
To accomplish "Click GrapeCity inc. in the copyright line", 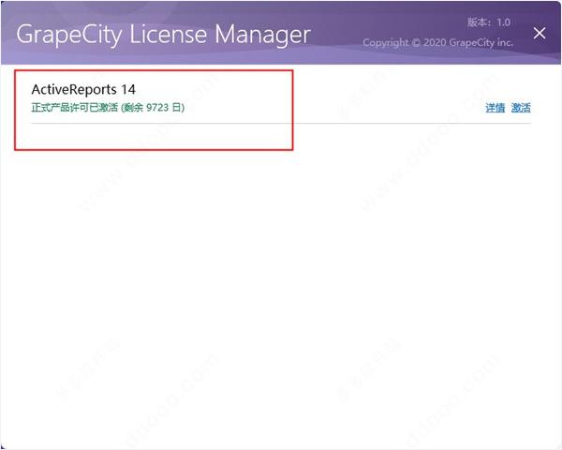I will (x=481, y=43).
